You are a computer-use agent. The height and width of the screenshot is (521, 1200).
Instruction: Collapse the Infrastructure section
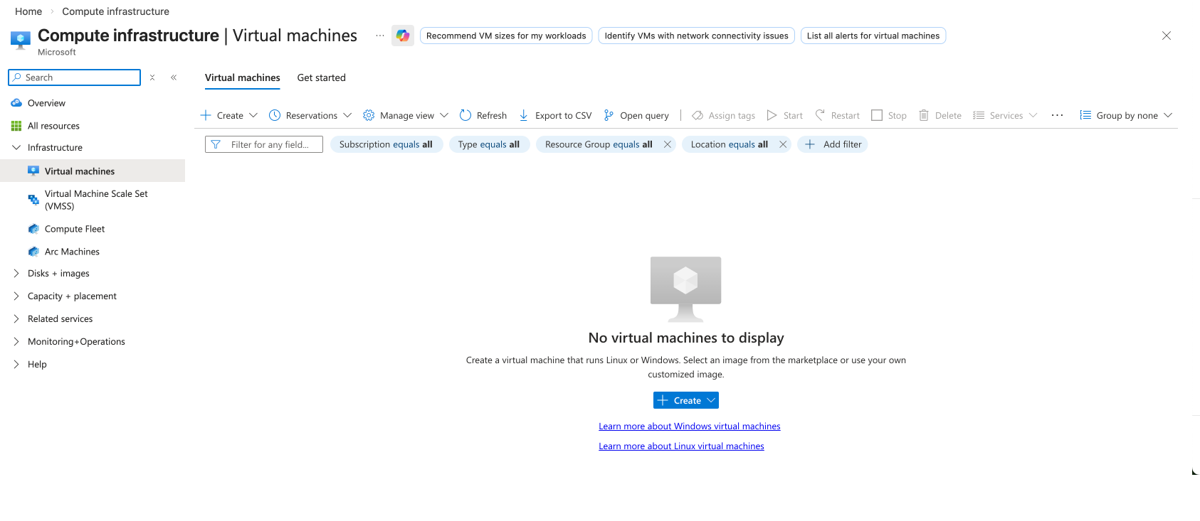pos(16,147)
